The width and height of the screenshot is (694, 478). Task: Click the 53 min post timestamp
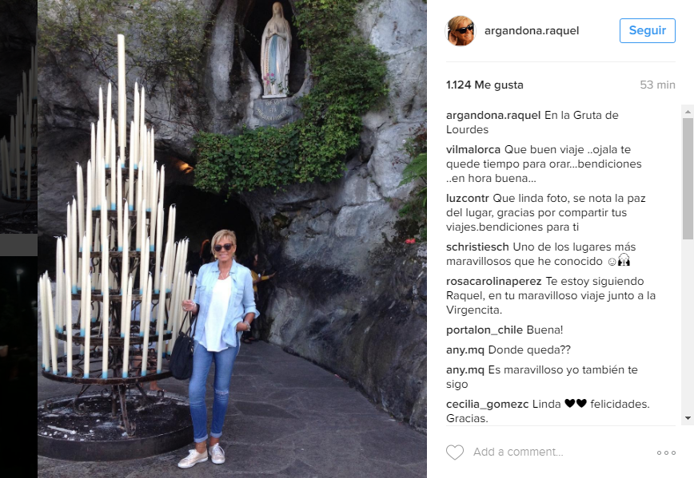click(657, 85)
